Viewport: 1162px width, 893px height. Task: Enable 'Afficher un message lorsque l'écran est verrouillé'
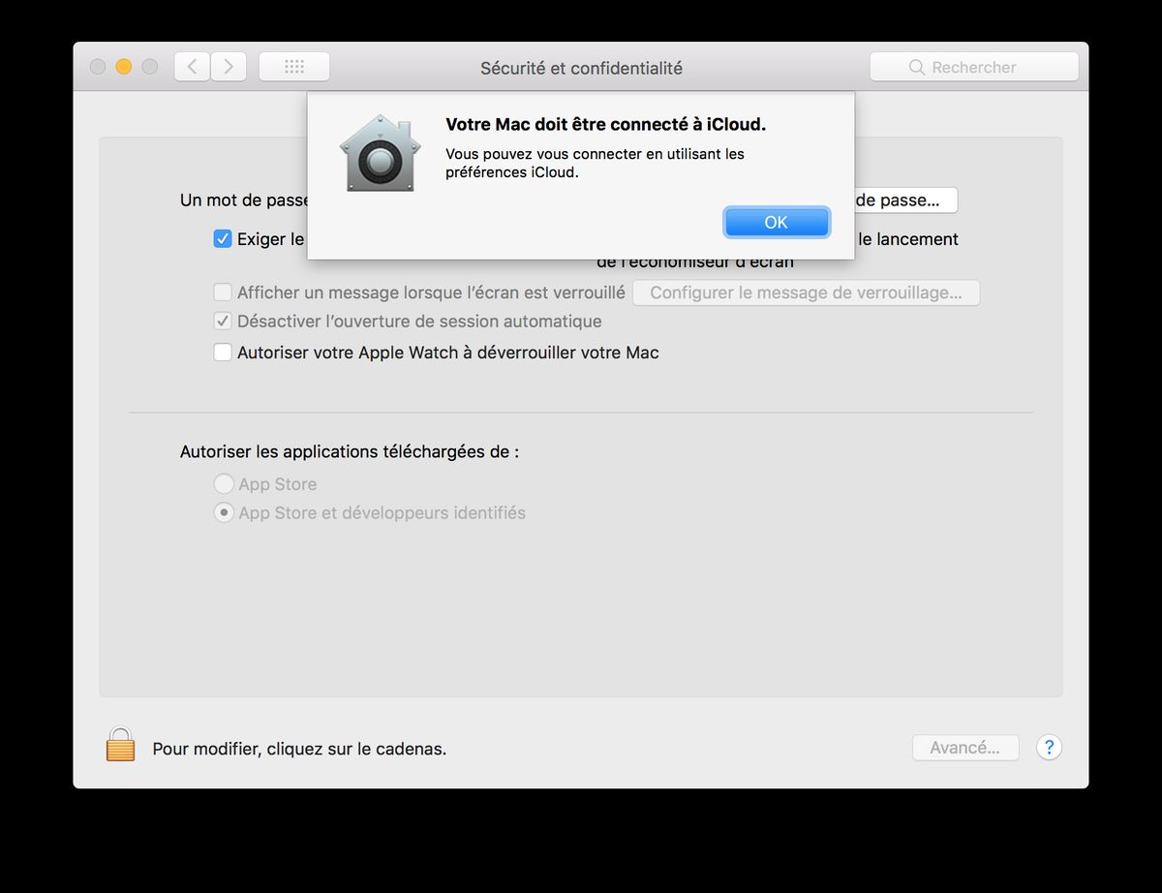(x=223, y=293)
